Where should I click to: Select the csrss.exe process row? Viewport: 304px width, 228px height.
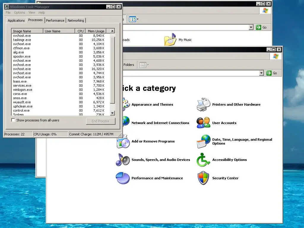(61, 94)
